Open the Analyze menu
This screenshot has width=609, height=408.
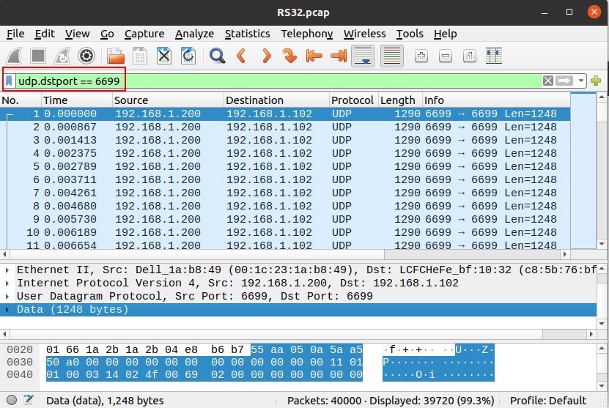pos(195,34)
